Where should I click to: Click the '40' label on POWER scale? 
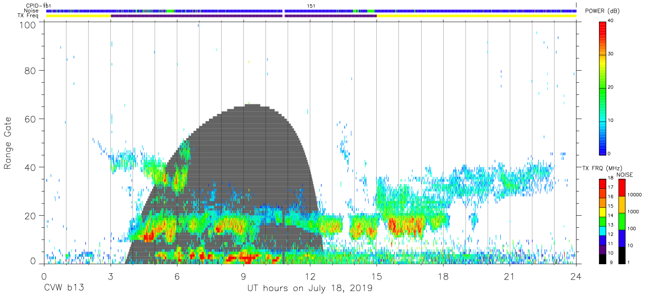[x=611, y=21]
